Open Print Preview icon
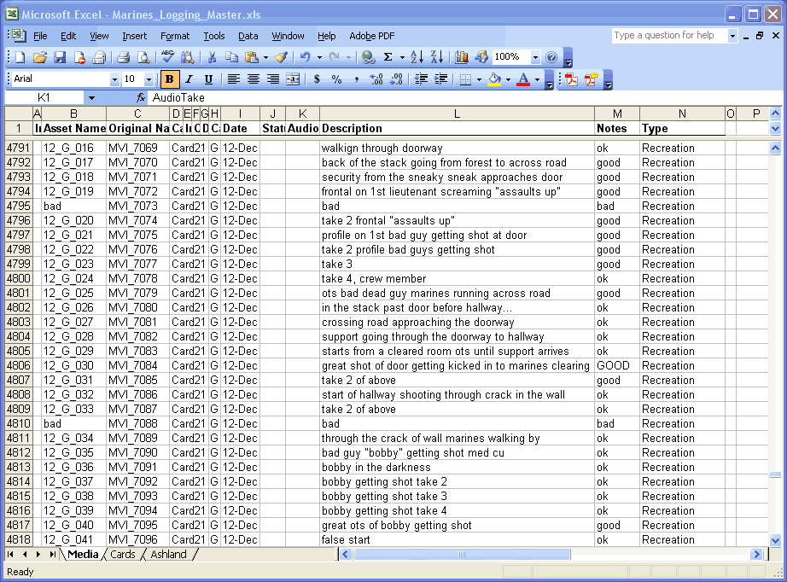Screen dimensions: 787x582 click(x=143, y=57)
